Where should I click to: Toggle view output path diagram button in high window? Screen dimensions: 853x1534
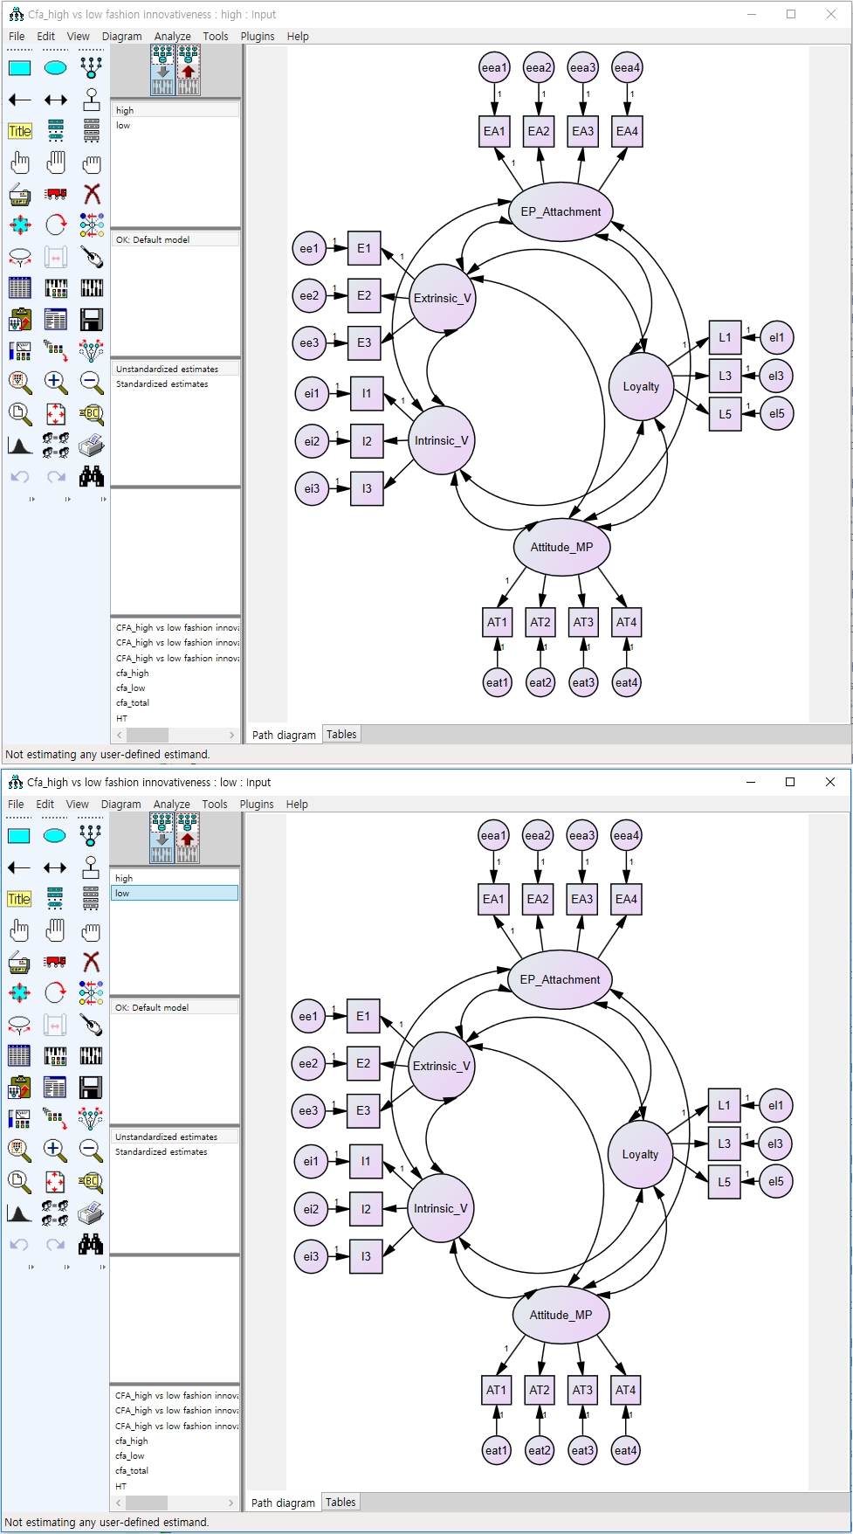tap(189, 70)
